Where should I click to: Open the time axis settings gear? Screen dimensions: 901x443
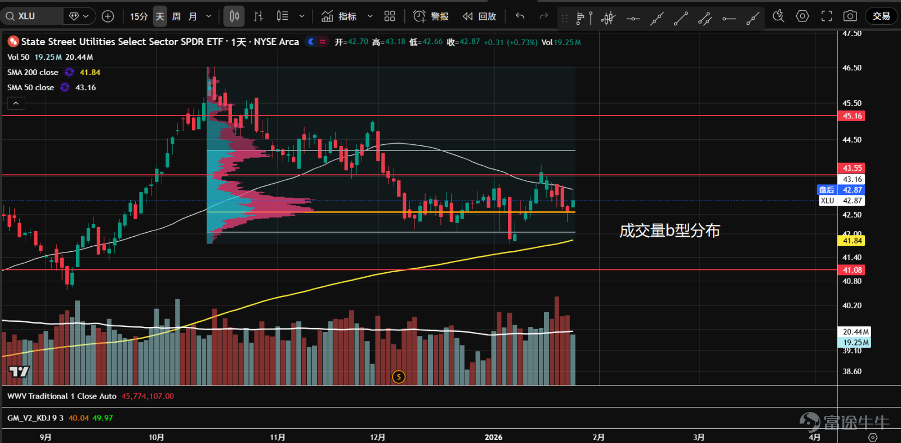[x=873, y=437]
